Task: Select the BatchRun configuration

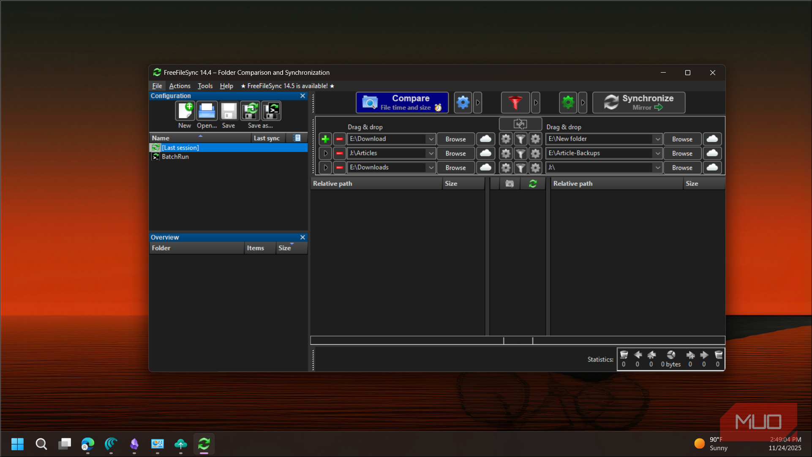Action: click(229, 157)
